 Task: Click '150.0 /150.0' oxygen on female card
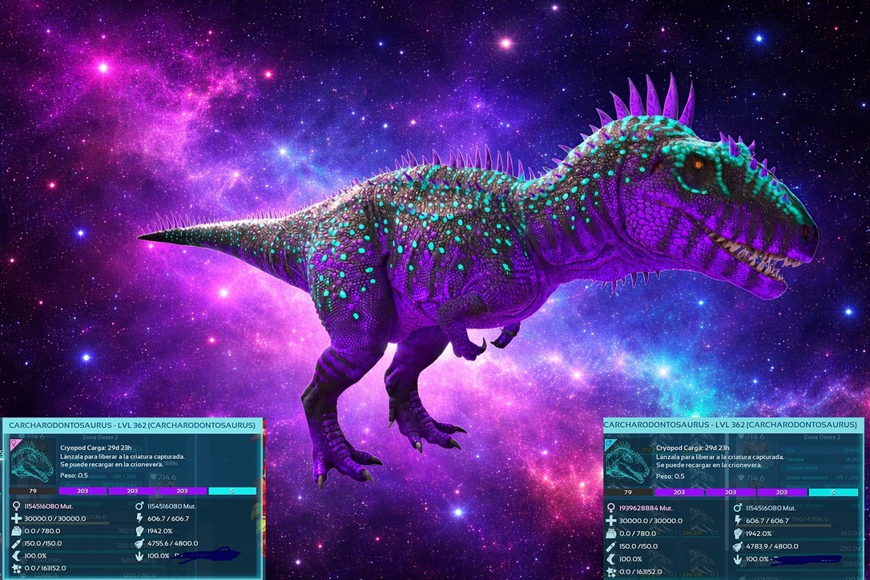[43, 543]
